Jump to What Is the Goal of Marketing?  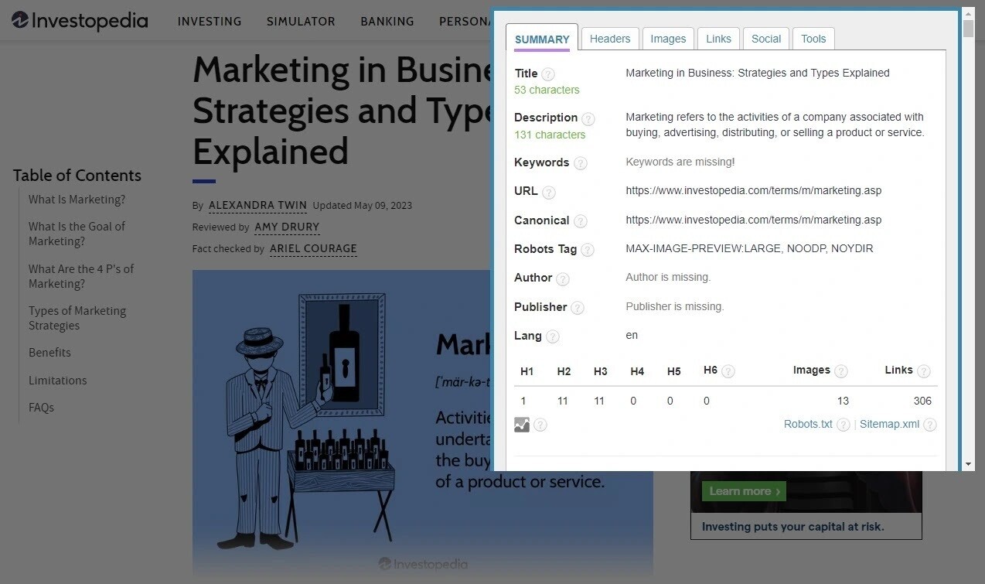(x=77, y=234)
